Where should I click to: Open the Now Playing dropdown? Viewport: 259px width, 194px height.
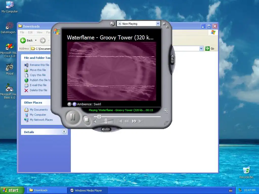click(x=158, y=23)
